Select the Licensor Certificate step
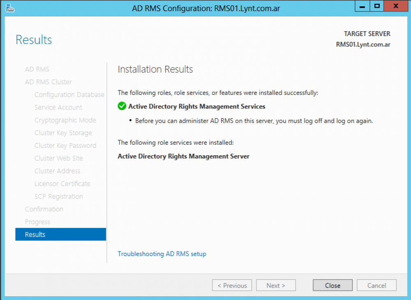Screen dimensions: 411x300 tap(62, 184)
